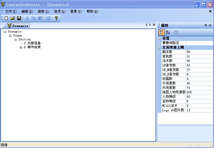Select the Section tree item
The width and height of the screenshot is (214, 148).
pyautogui.click(x=25, y=40)
